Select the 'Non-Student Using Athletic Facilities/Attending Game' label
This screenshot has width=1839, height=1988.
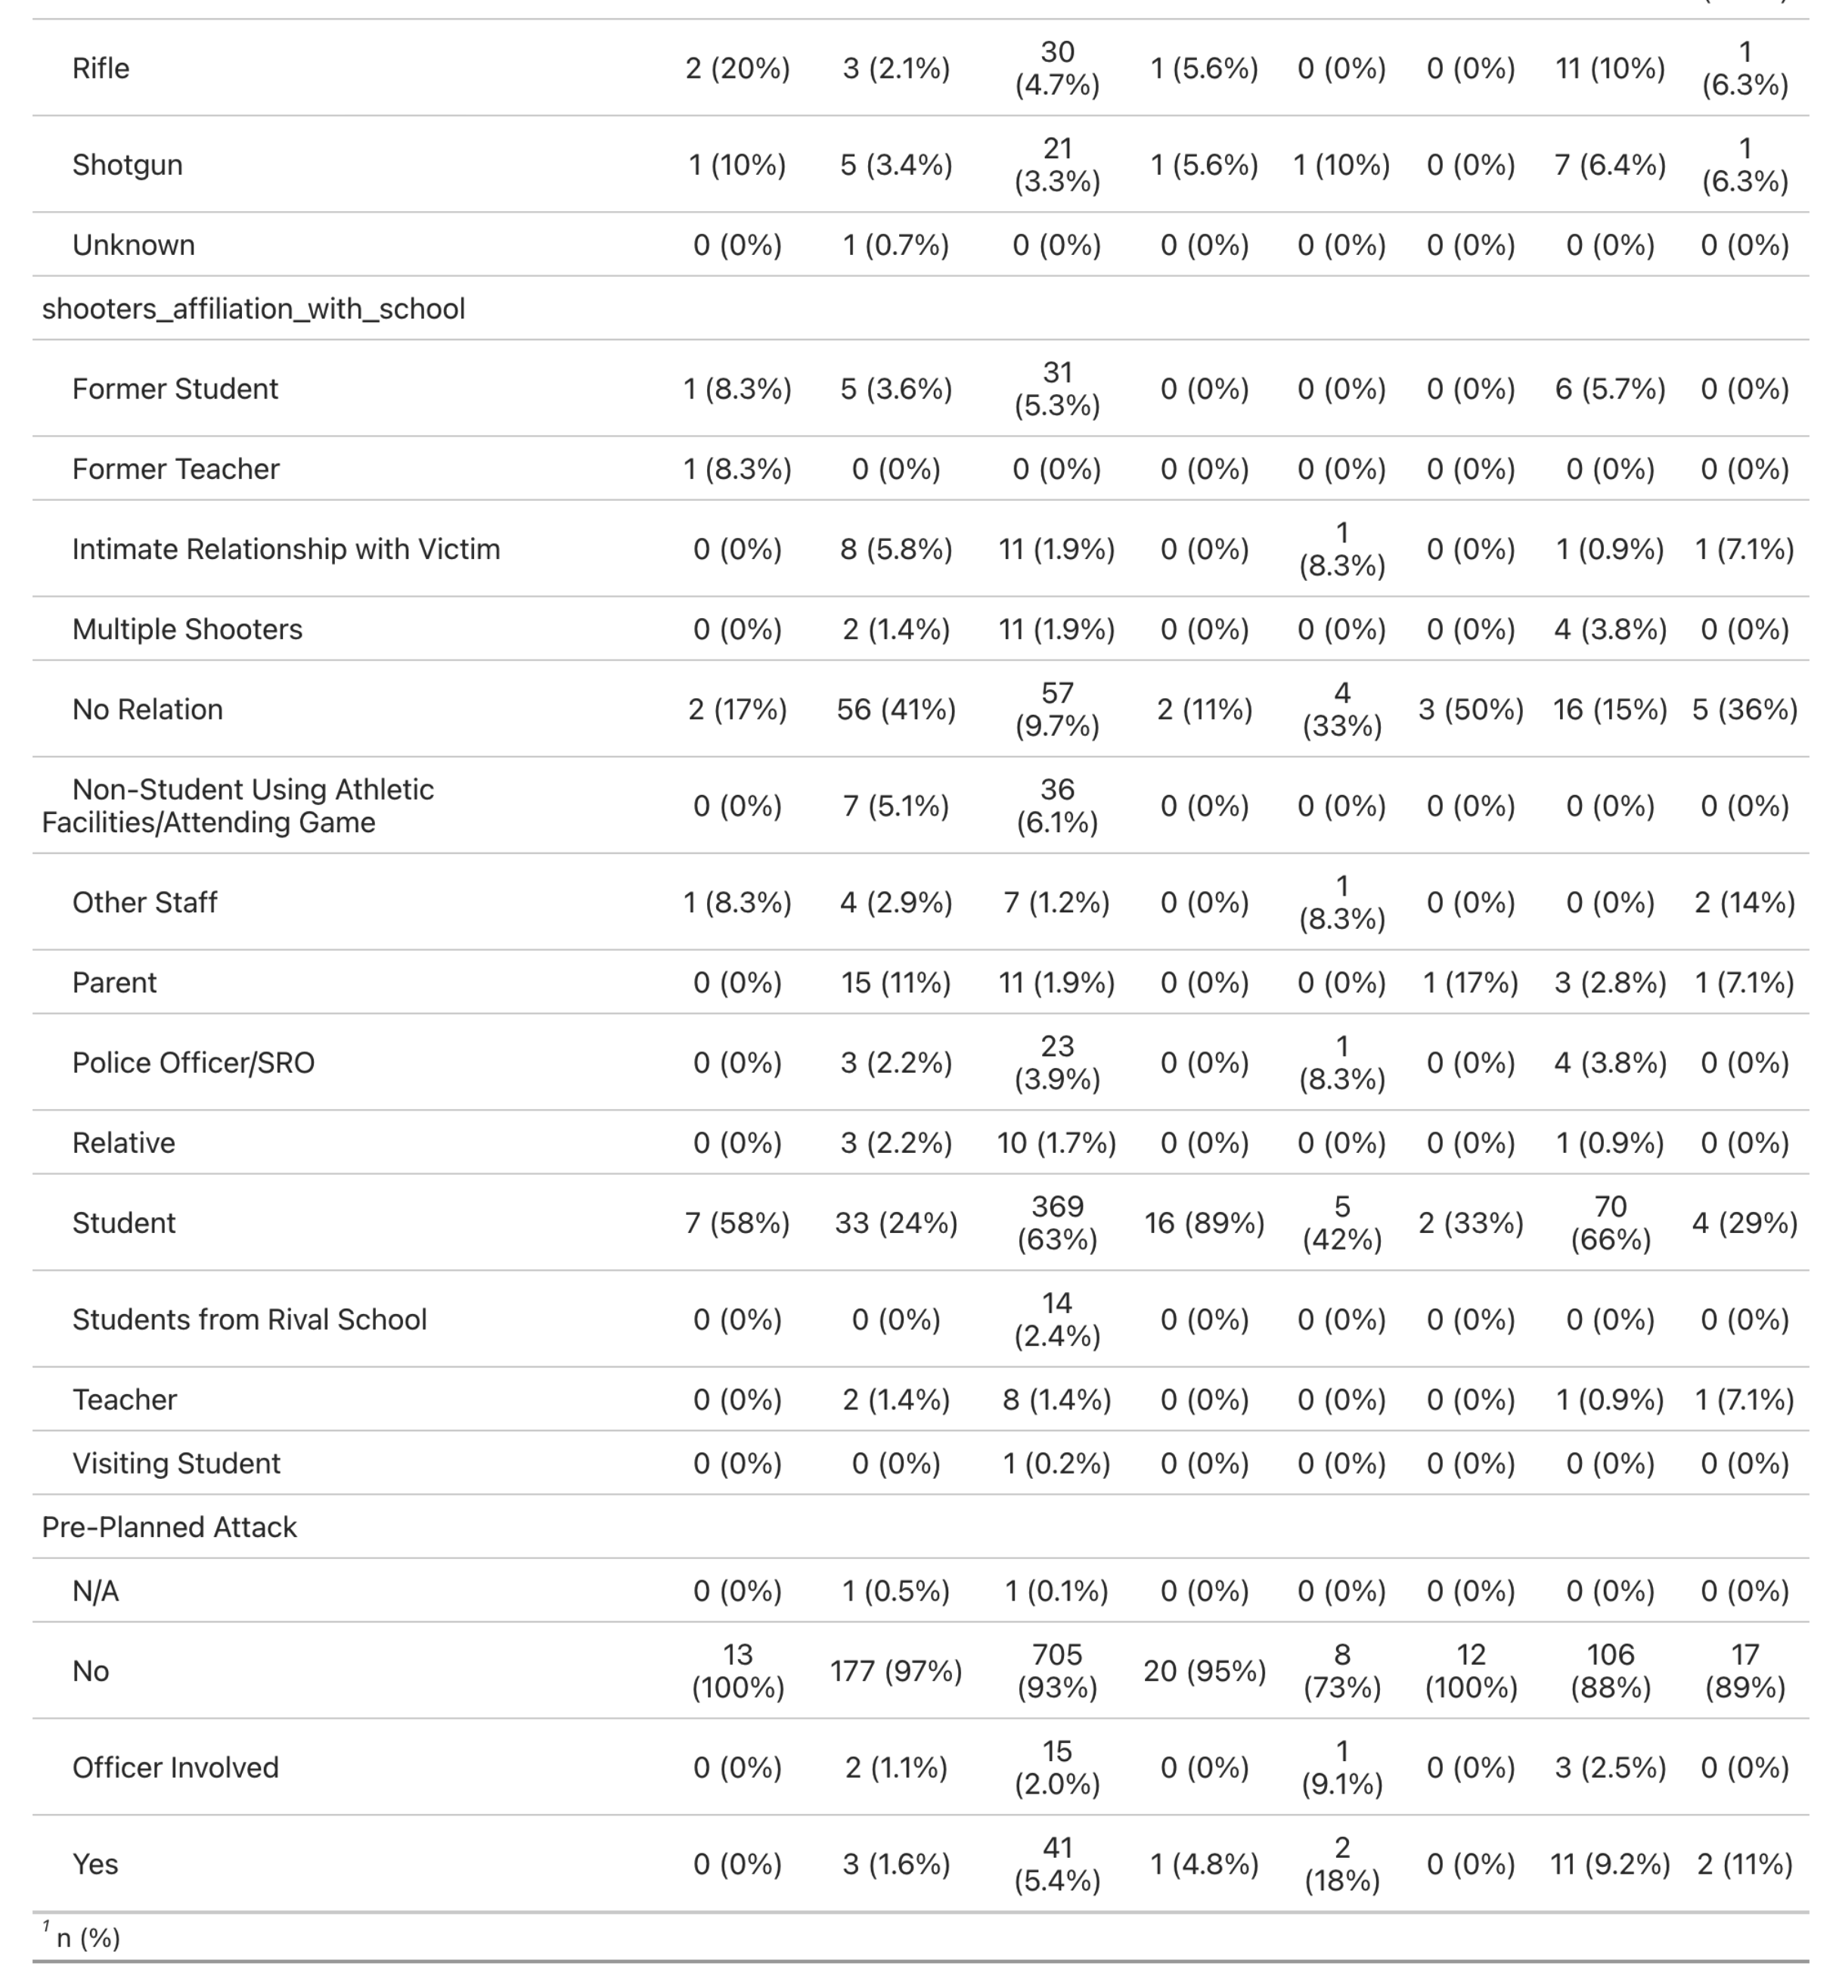pyautogui.click(x=239, y=806)
